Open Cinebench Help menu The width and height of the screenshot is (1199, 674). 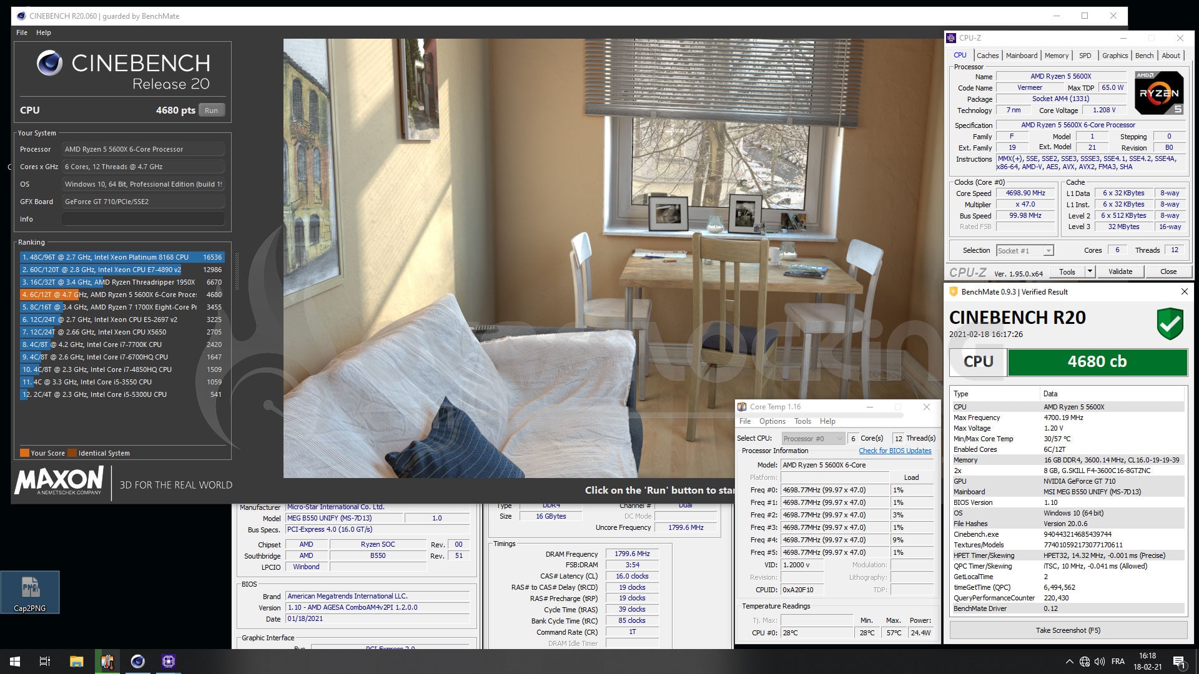pos(44,32)
